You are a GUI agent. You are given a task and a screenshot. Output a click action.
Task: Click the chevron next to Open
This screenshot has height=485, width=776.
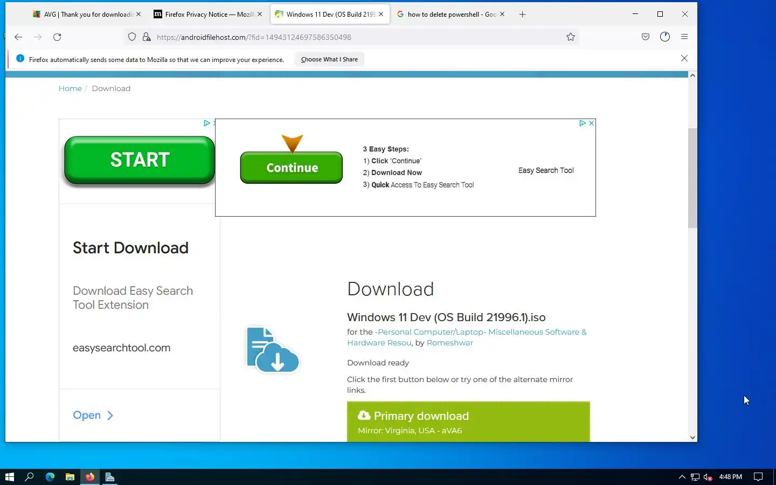tap(110, 415)
